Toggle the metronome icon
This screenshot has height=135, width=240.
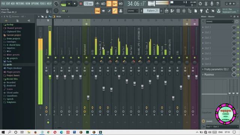pyautogui.click(x=97, y=4)
